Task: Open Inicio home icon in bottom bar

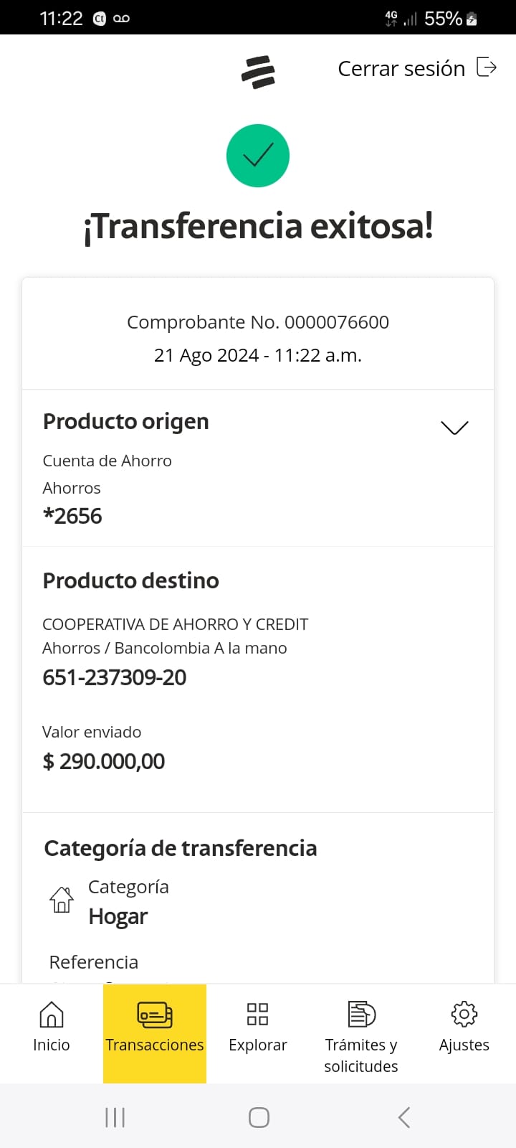Action: (52, 1015)
